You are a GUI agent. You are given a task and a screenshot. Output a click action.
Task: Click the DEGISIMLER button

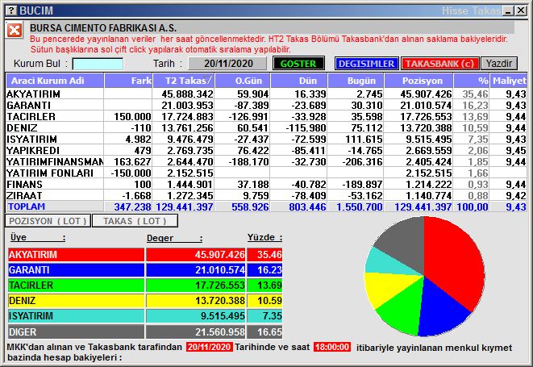(x=366, y=64)
